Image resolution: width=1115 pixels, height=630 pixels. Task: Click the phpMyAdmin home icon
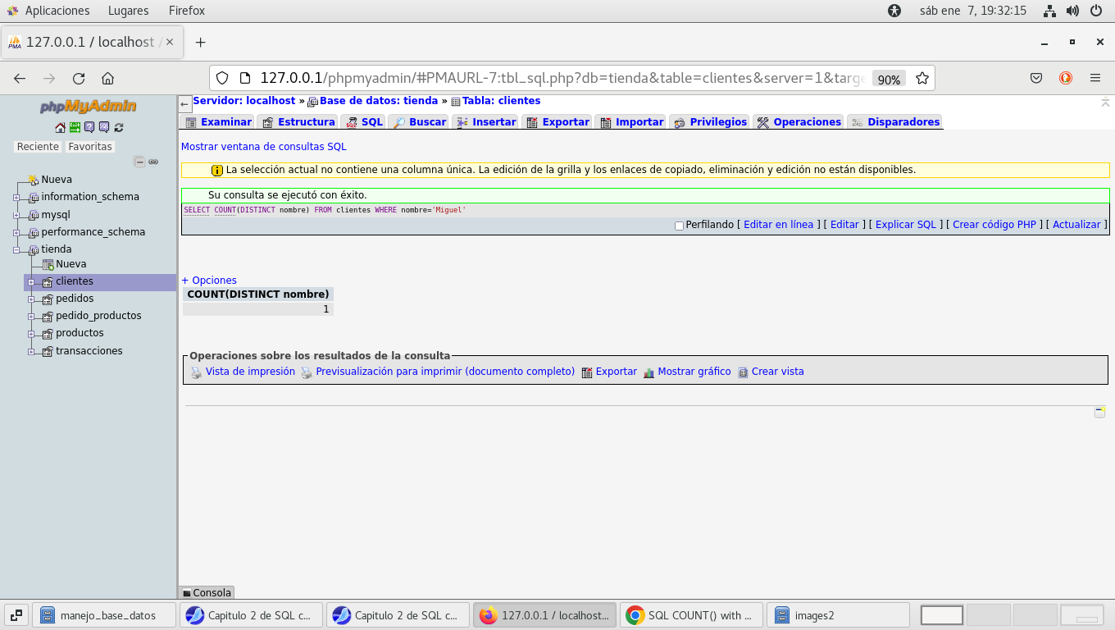pos(60,127)
